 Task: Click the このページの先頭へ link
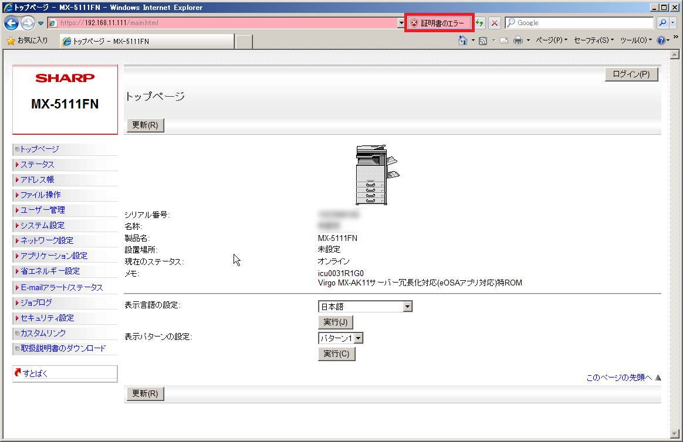[x=619, y=378]
